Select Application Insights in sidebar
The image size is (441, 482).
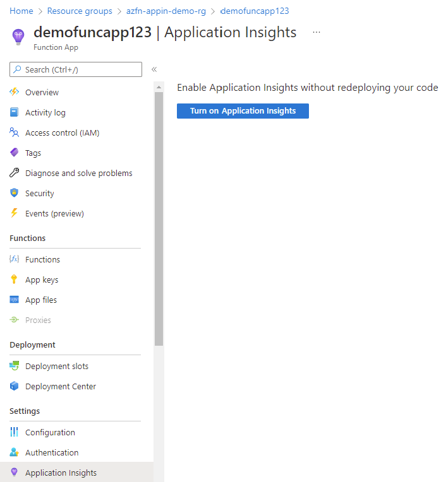pos(75,472)
